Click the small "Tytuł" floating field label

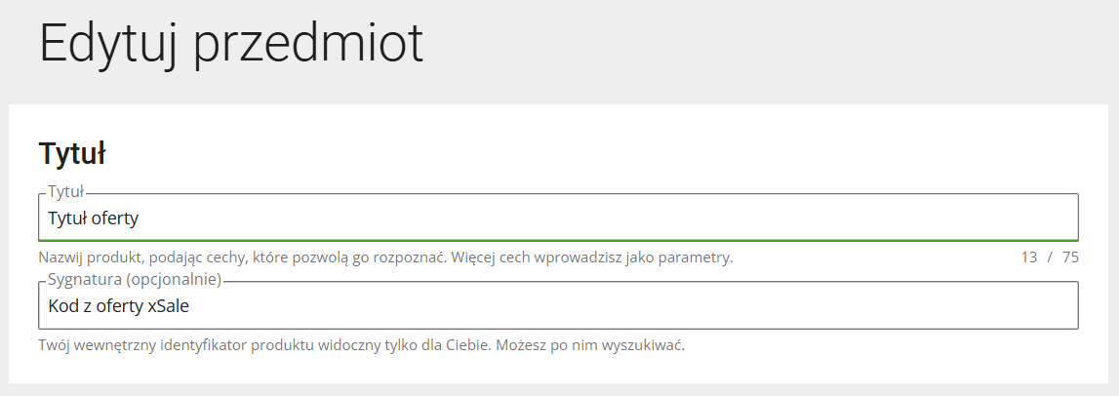point(65,192)
